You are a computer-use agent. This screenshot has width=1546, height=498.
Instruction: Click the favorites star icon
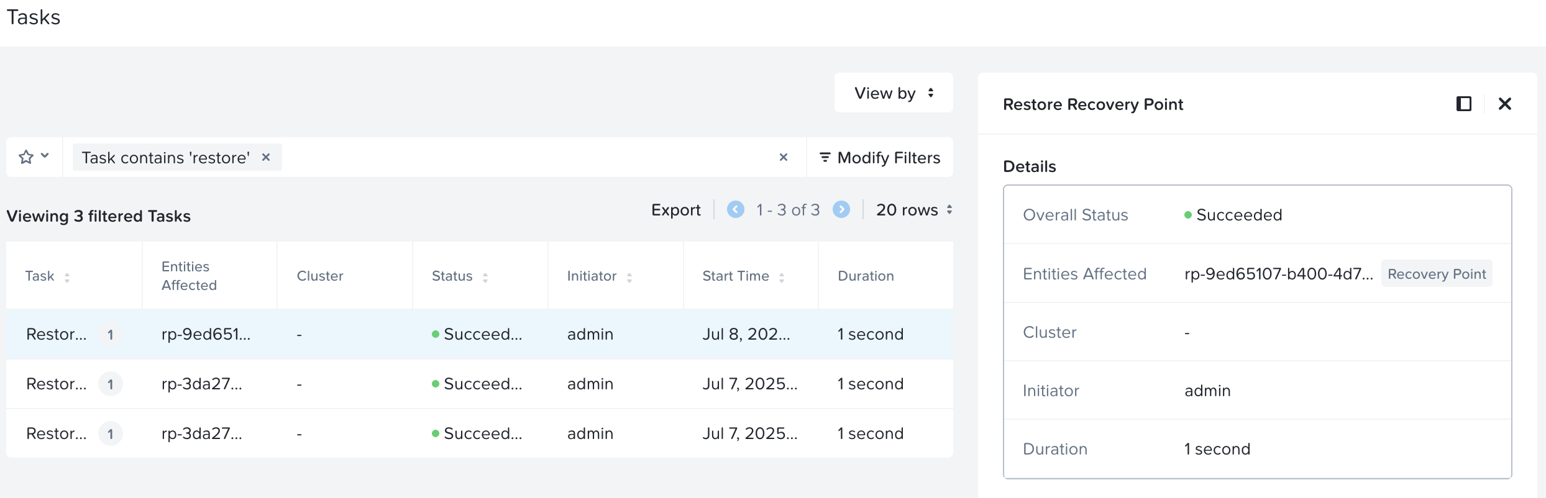click(26, 157)
